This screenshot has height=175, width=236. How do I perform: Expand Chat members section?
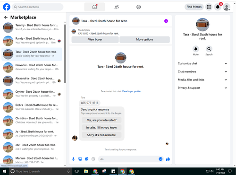click(202, 72)
